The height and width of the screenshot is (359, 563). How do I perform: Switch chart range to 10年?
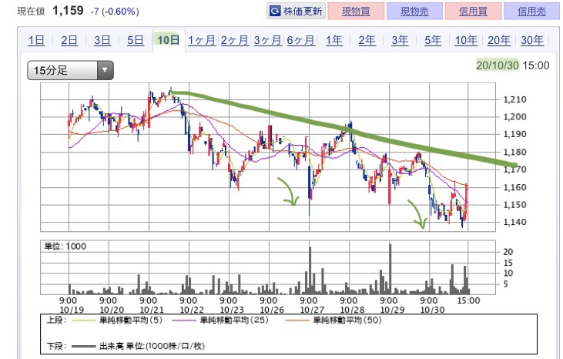pyautogui.click(x=466, y=40)
